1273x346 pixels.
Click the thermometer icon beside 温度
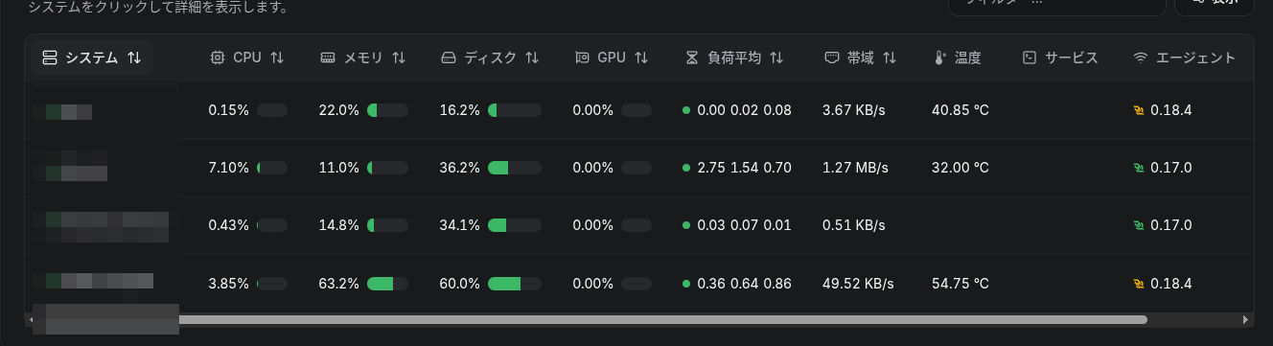pyautogui.click(x=939, y=58)
